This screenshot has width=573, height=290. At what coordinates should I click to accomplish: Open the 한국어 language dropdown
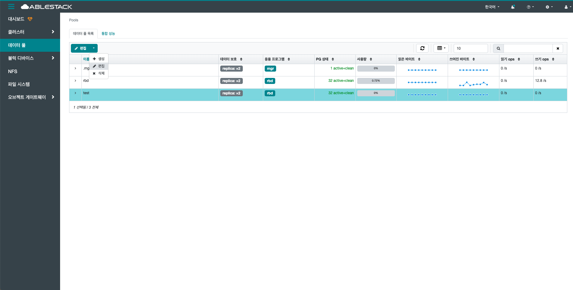[x=492, y=7]
